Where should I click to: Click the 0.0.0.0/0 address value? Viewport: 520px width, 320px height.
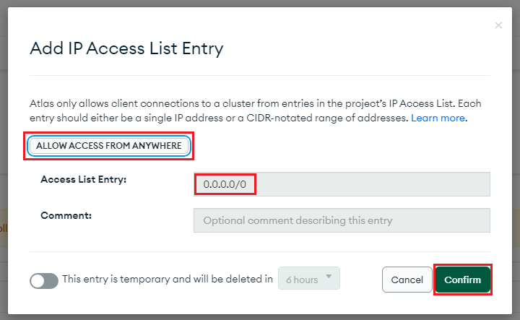(225, 184)
